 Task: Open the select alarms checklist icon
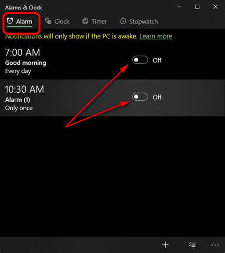(192, 244)
